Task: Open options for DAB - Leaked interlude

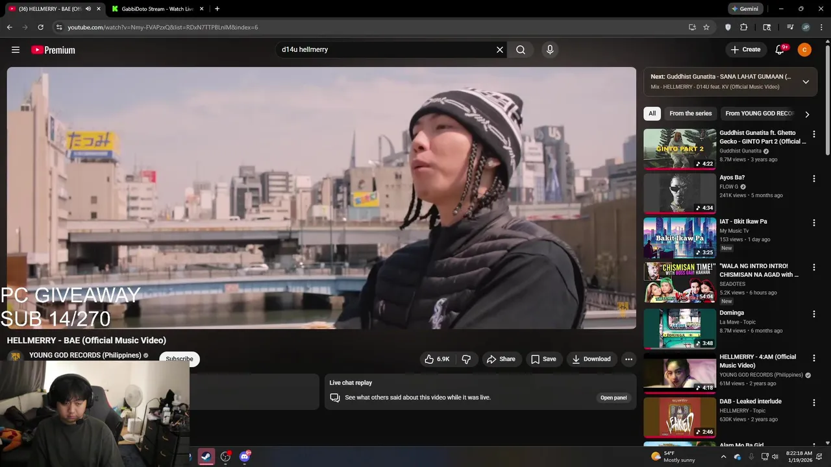Action: (x=813, y=402)
